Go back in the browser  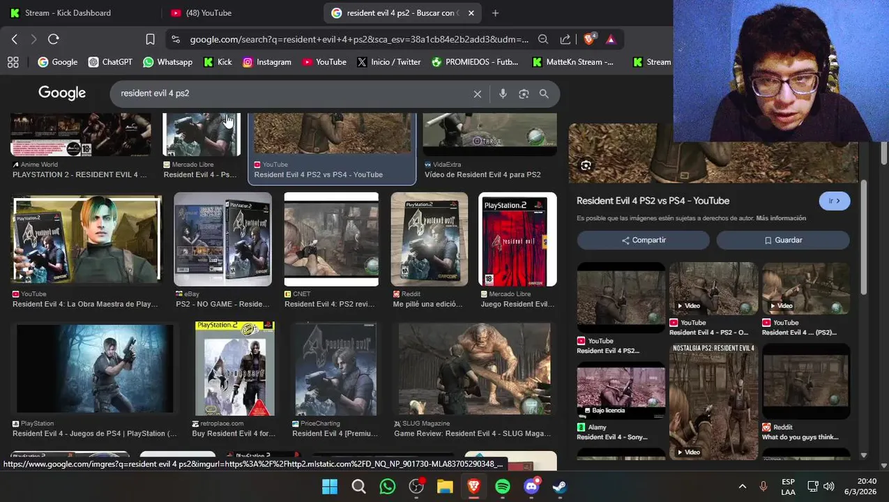15,39
